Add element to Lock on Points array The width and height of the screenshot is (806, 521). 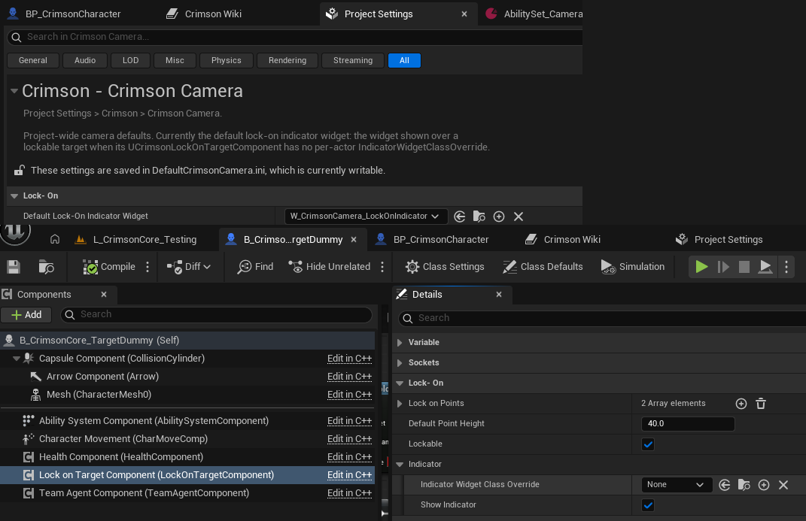741,404
